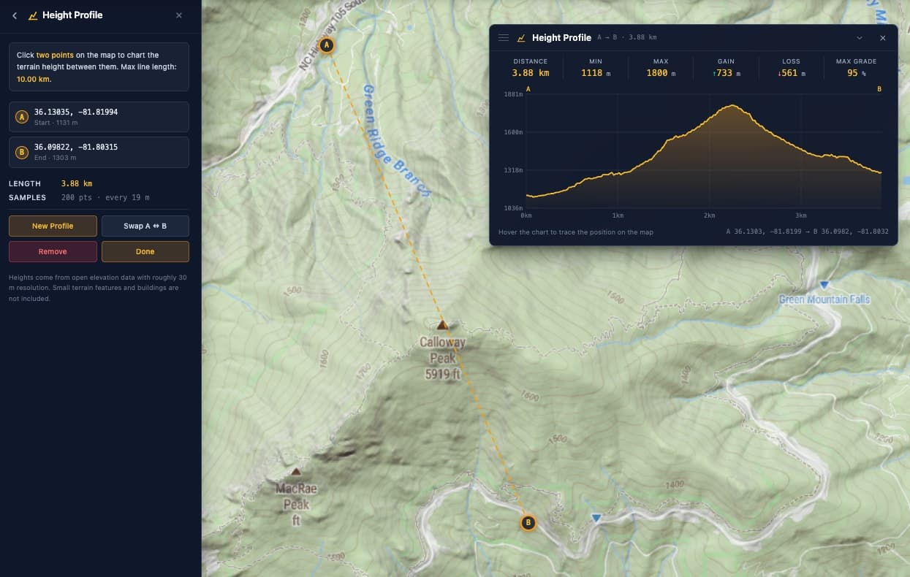This screenshot has height=577, width=910.
Task: Click Green Mountain Falls map label
Action: tap(824, 299)
